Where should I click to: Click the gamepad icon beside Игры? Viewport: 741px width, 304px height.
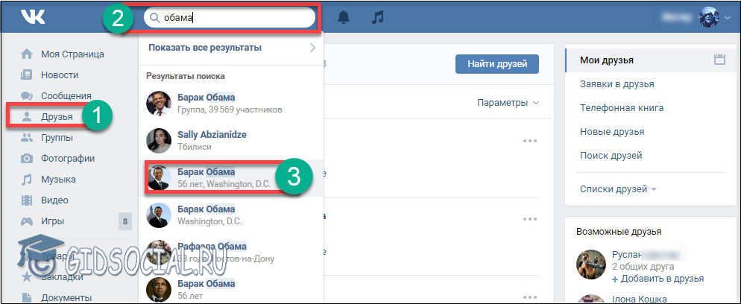27,221
